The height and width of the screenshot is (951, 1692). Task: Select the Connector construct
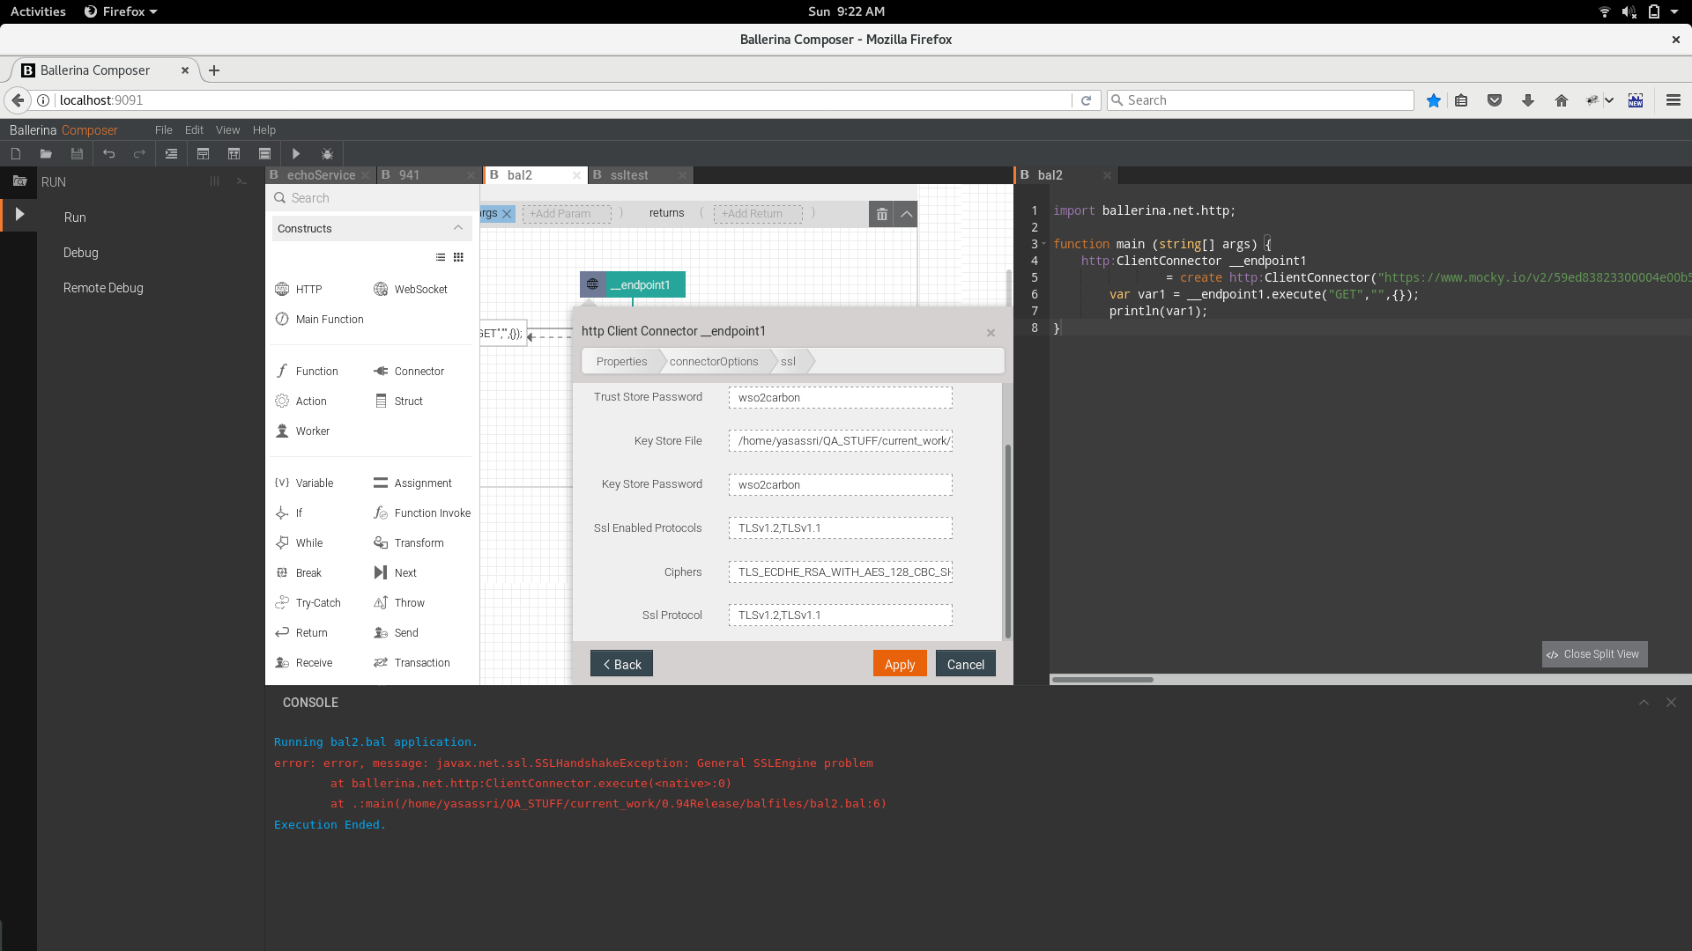click(x=409, y=371)
